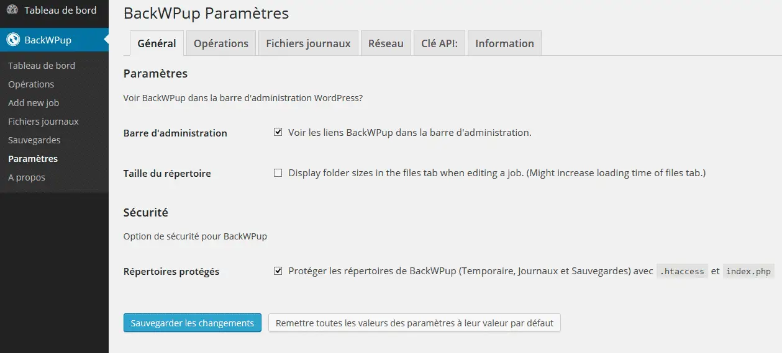782x353 pixels.
Task: Enable the Taille du répertoire folder sizes checkbox
Action: pyautogui.click(x=278, y=173)
